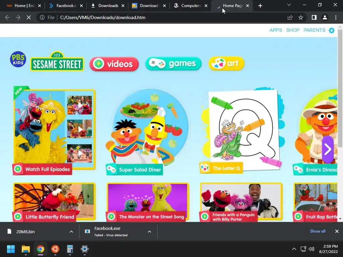Open the games section button
Screen dimensions: 343x257
(x=173, y=64)
